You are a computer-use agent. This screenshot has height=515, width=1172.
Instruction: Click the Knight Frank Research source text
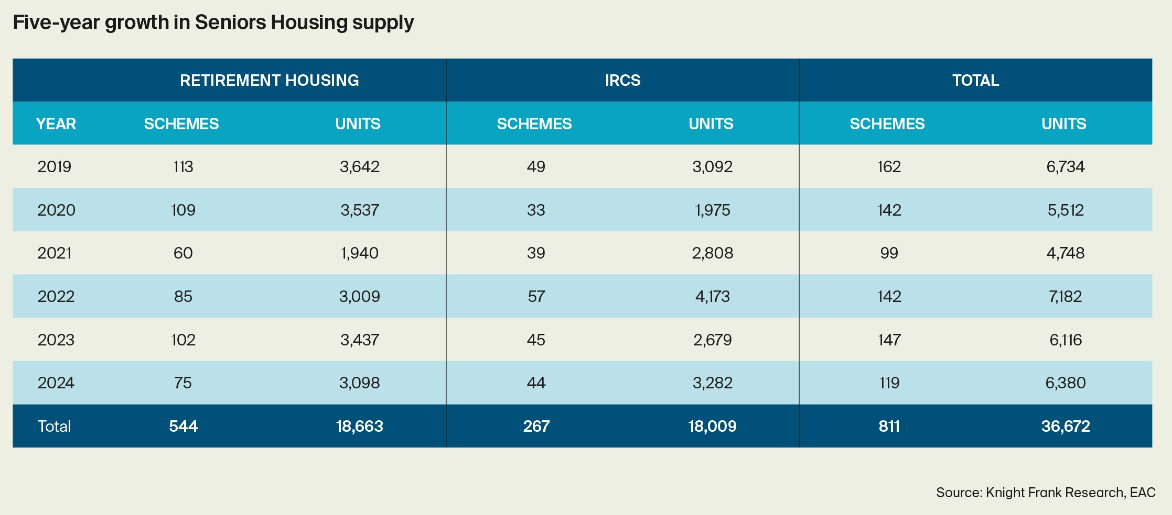1045,492
